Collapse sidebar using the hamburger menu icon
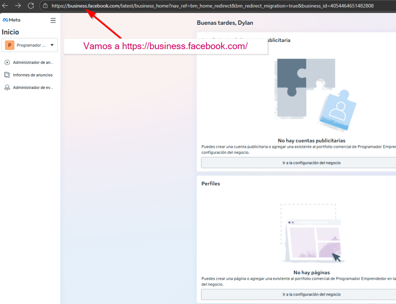Viewport: 396px width, 304px height. click(53, 20)
